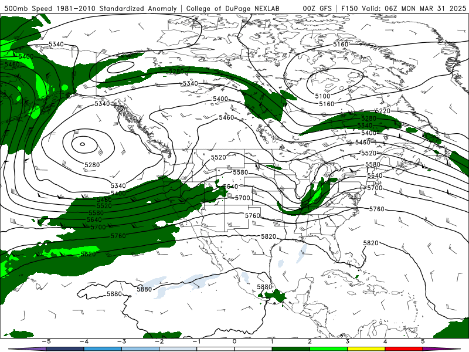Click the "00Z GFS" model run label
Viewport: 469px width, 352px height.
click(x=317, y=8)
